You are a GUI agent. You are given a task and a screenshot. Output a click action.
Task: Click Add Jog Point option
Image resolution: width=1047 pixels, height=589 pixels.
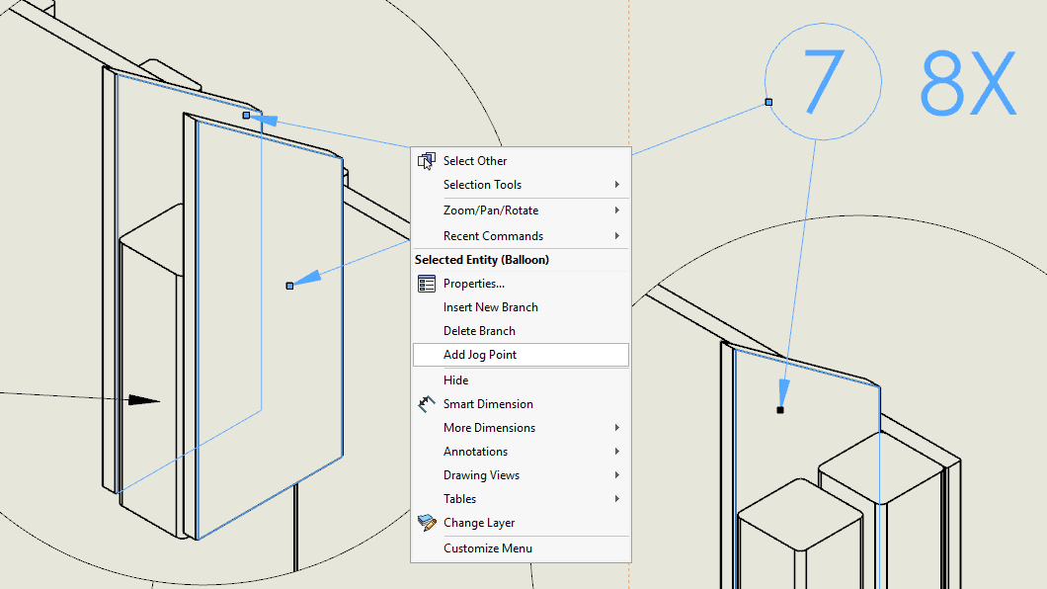pyautogui.click(x=480, y=355)
